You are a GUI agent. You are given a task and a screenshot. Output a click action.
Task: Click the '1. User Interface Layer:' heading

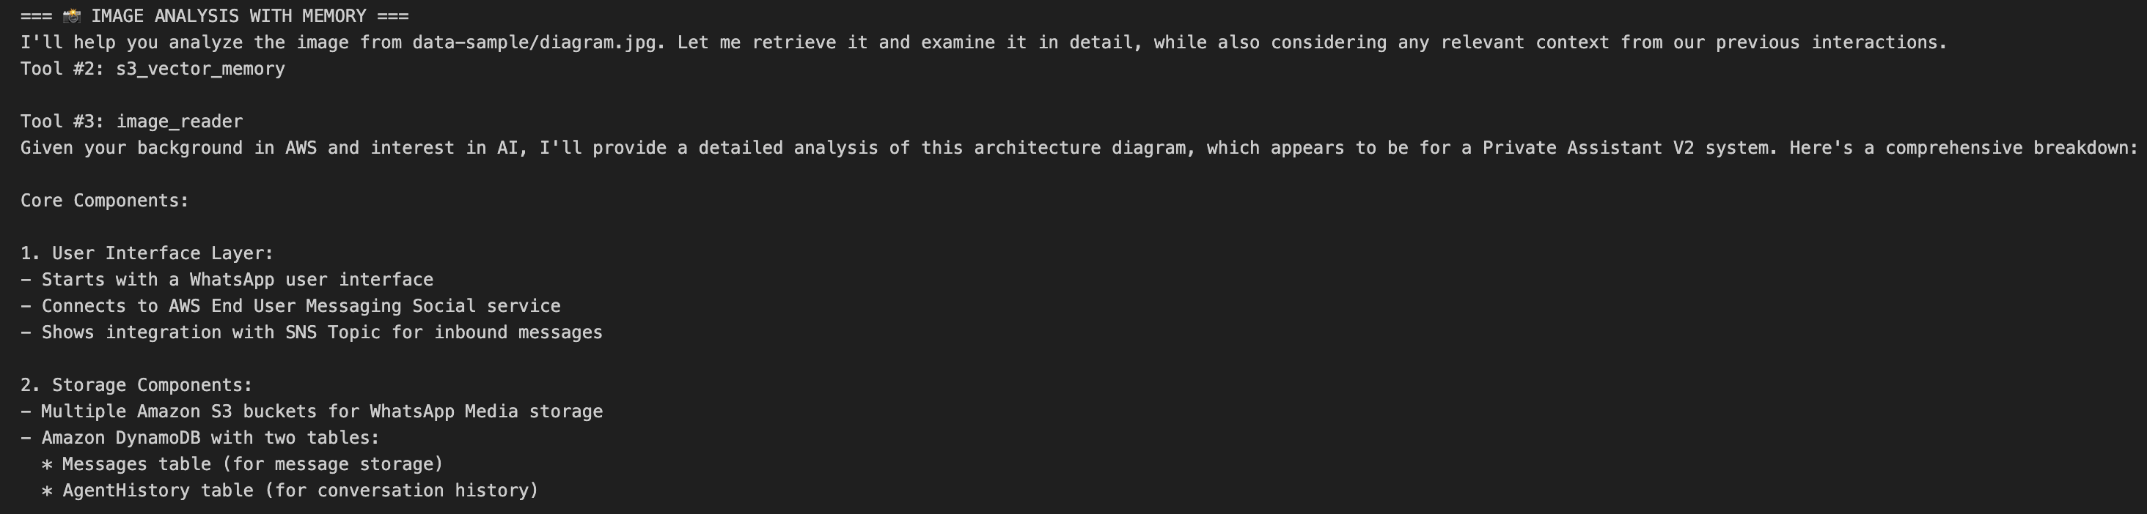(147, 253)
